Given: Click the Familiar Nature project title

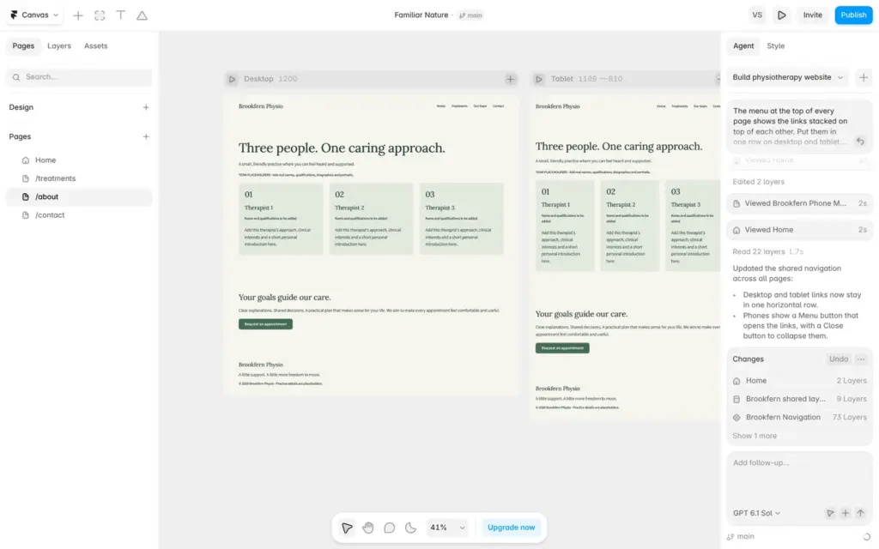Looking at the screenshot, I should coord(421,15).
